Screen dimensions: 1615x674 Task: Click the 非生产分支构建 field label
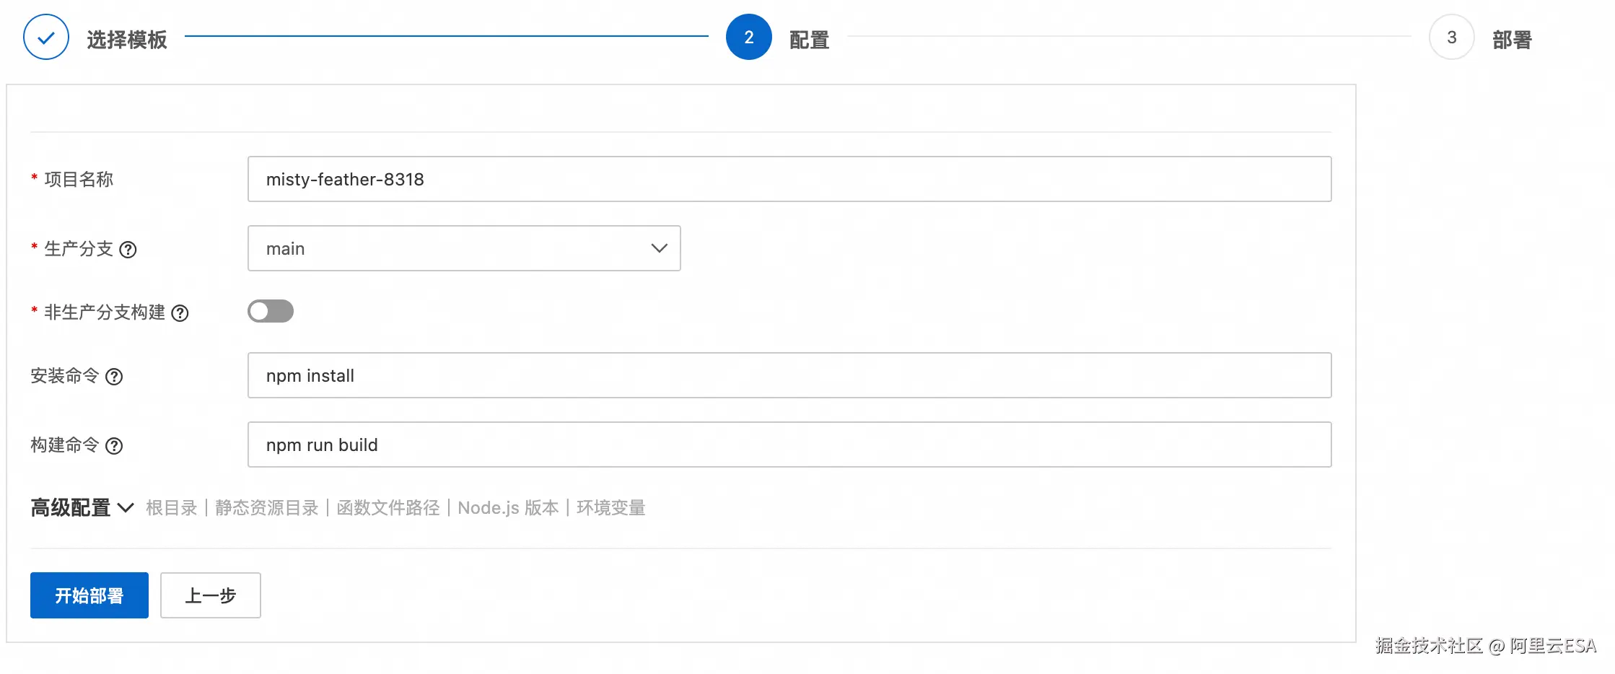105,312
